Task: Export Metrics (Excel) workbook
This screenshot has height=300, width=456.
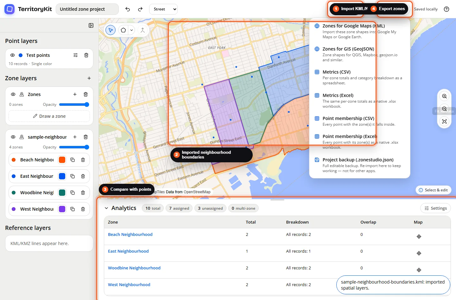Action: tap(359, 101)
